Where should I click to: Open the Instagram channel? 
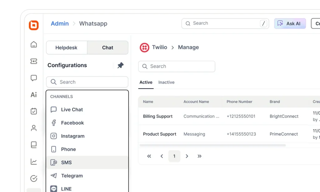pyautogui.click(x=87, y=136)
